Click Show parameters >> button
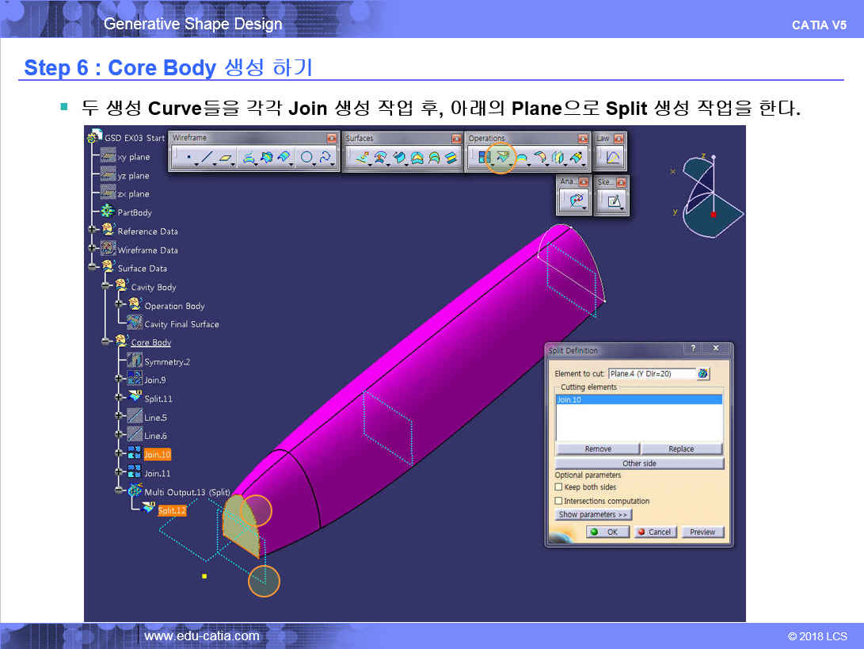 [x=593, y=514]
